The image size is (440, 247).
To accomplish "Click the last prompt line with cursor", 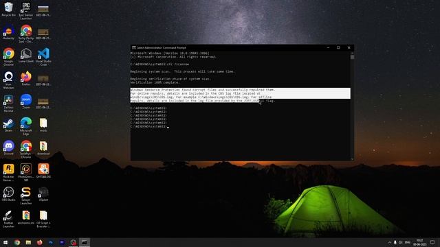I will click(150, 126).
